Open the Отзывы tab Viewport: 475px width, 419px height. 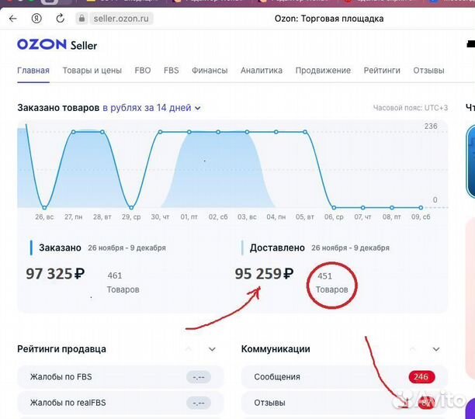428,71
